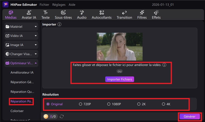This screenshot has height=122, width=205.
Task: Choose Réparation Qu... in sidebar
Action: [22, 92]
